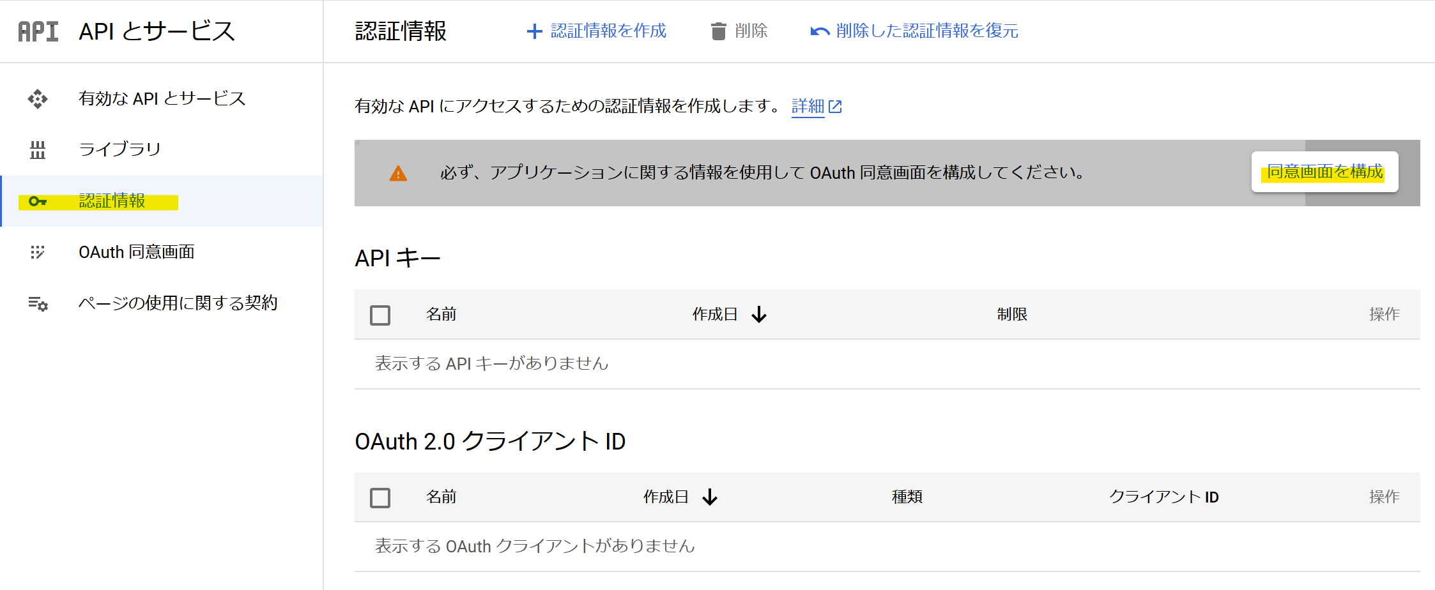Click 操作 header in API キー table
This screenshot has height=590, width=1435.
click(1385, 315)
